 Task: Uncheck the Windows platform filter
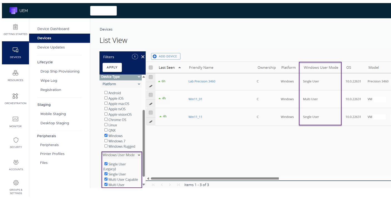click(106, 135)
